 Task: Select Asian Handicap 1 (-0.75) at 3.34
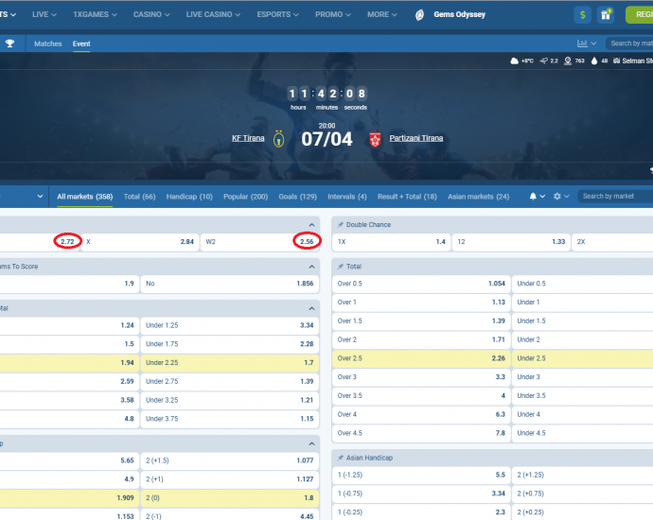click(x=421, y=494)
